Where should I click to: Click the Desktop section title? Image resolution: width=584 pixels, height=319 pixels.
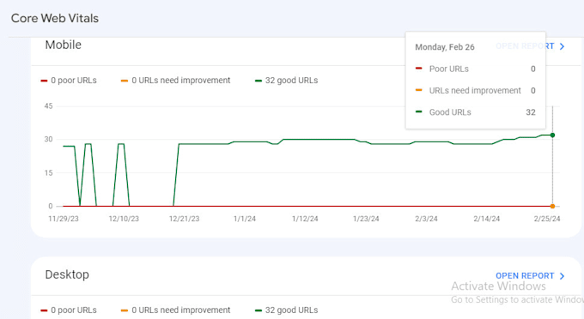[67, 274]
